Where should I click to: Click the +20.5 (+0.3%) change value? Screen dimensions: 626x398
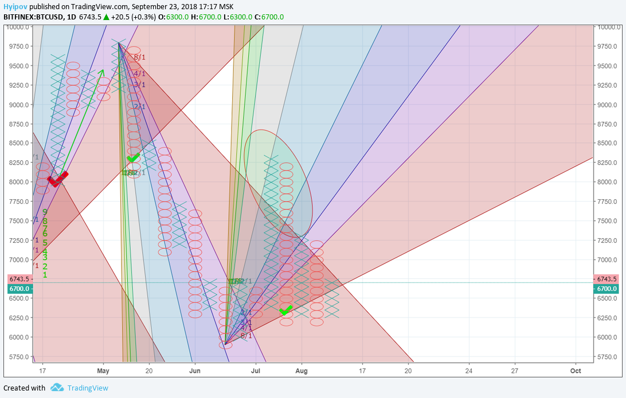pos(134,17)
